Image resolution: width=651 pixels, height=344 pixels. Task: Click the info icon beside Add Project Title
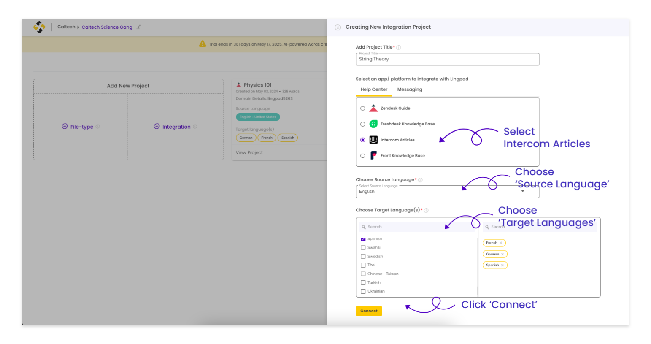pos(399,48)
